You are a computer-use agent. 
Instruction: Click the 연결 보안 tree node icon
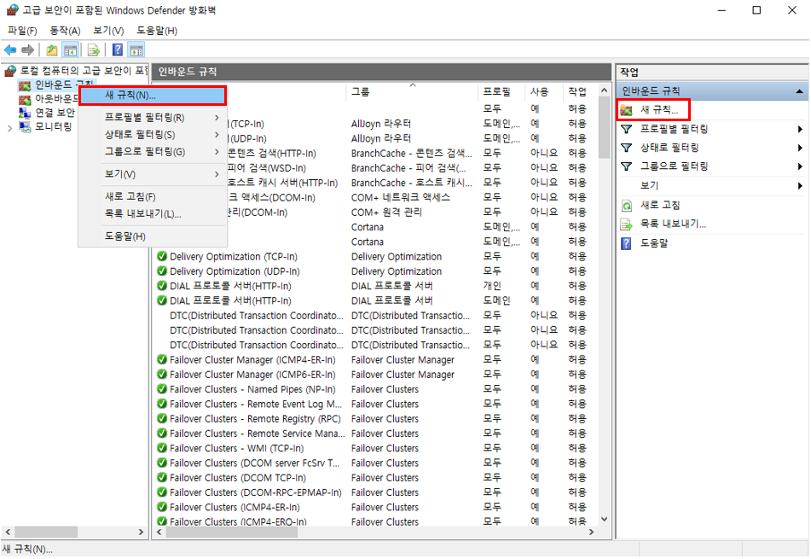pyautogui.click(x=25, y=113)
